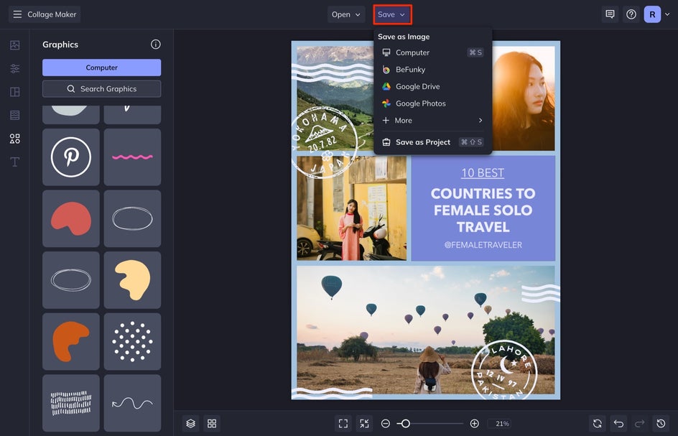The height and width of the screenshot is (436, 678).
Task: Save image to Computer
Action: (x=433, y=52)
